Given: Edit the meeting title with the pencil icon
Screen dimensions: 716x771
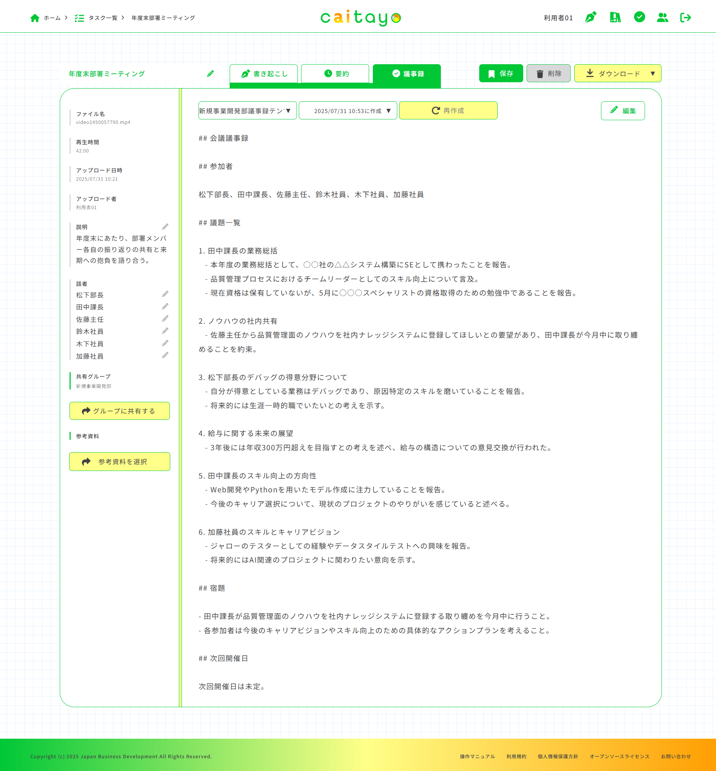Looking at the screenshot, I should (211, 74).
